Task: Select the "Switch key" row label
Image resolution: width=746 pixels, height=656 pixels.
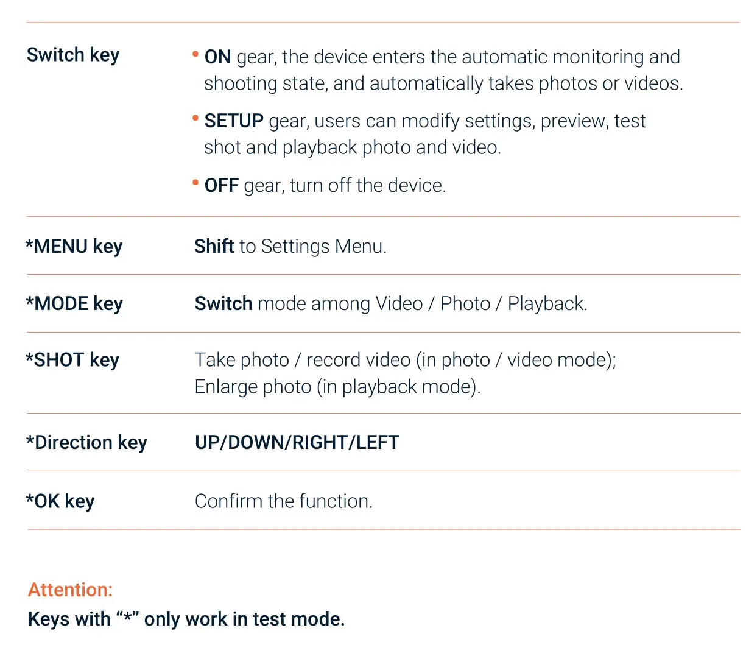Action: tap(73, 55)
